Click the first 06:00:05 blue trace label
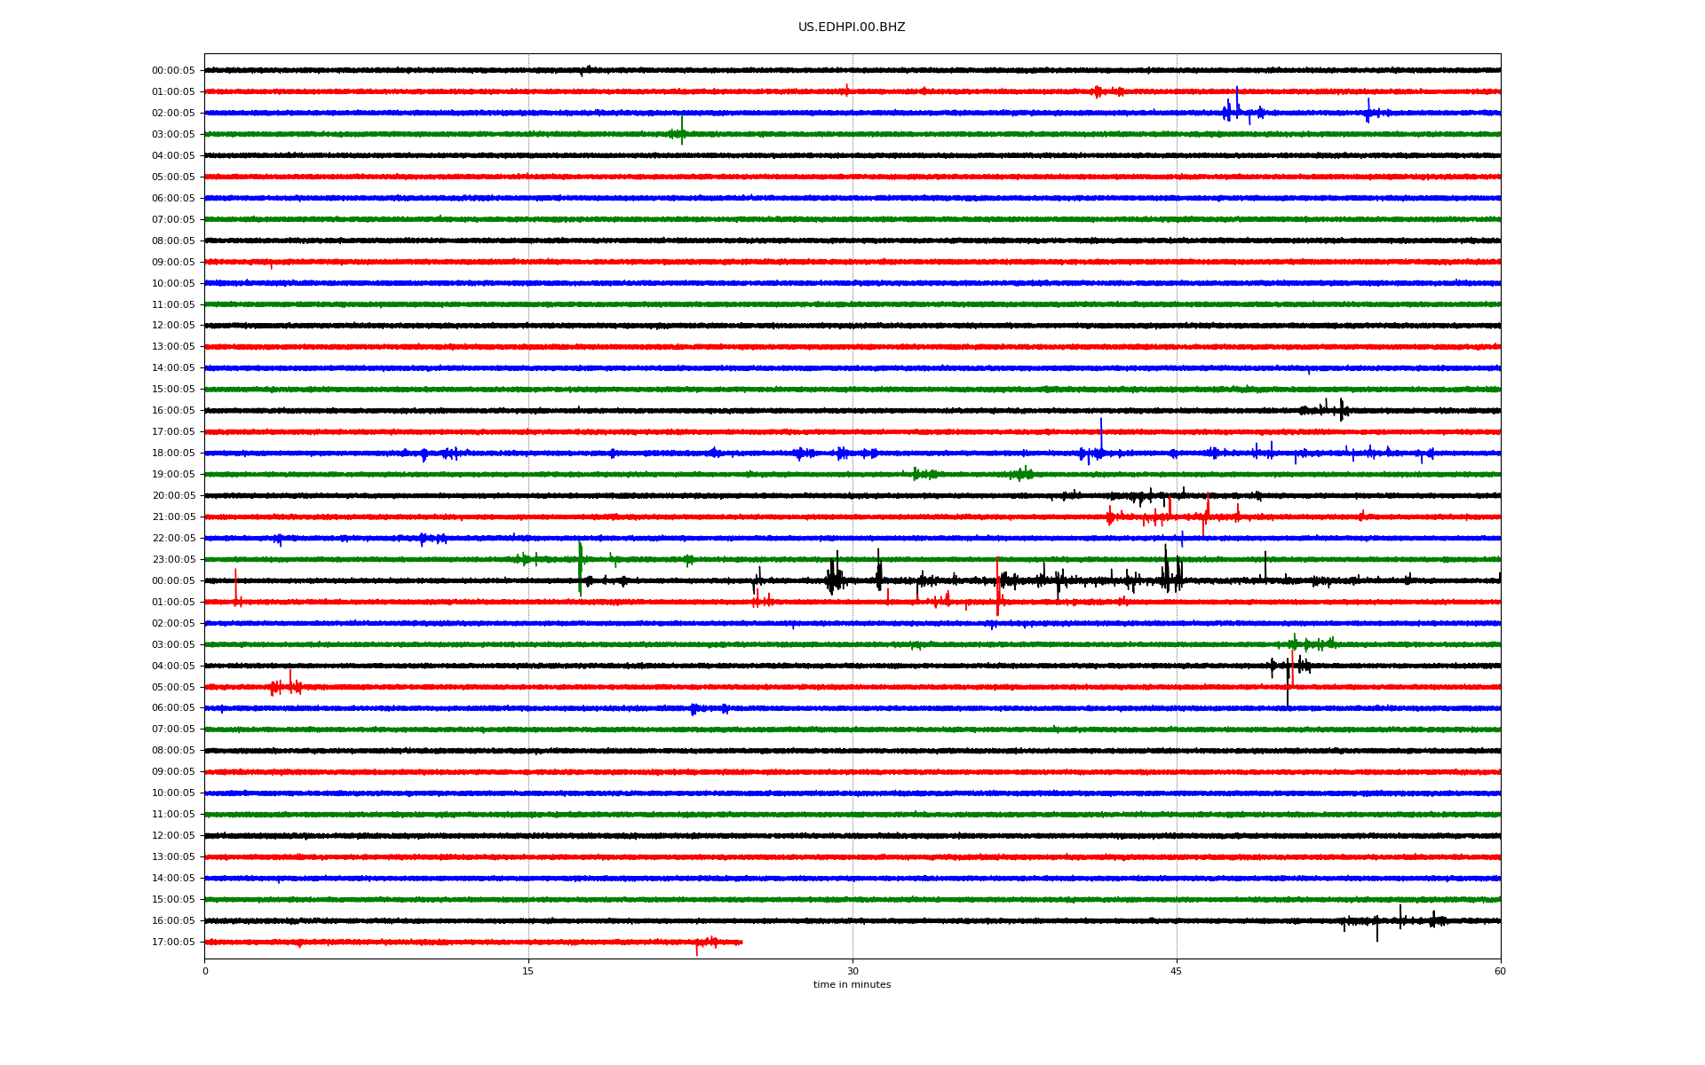Image resolution: width=1705 pixels, height=1065 pixels. pyautogui.click(x=173, y=199)
